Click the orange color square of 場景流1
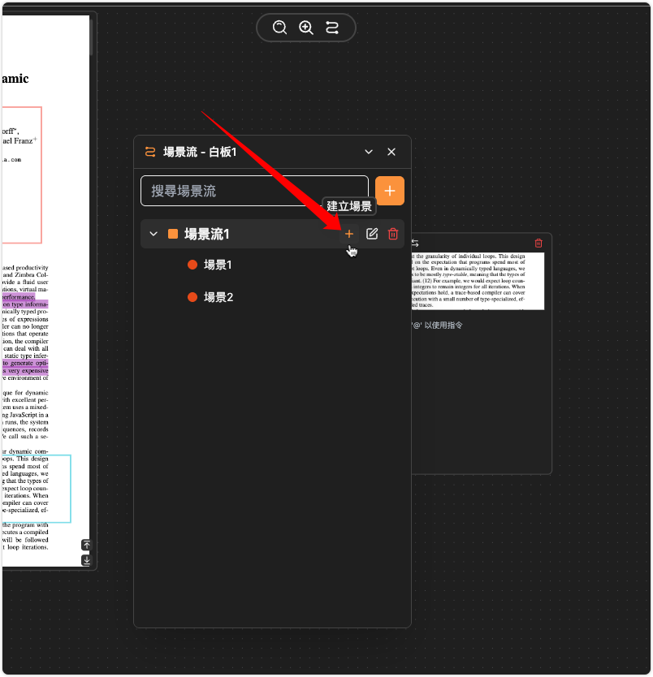 (173, 234)
